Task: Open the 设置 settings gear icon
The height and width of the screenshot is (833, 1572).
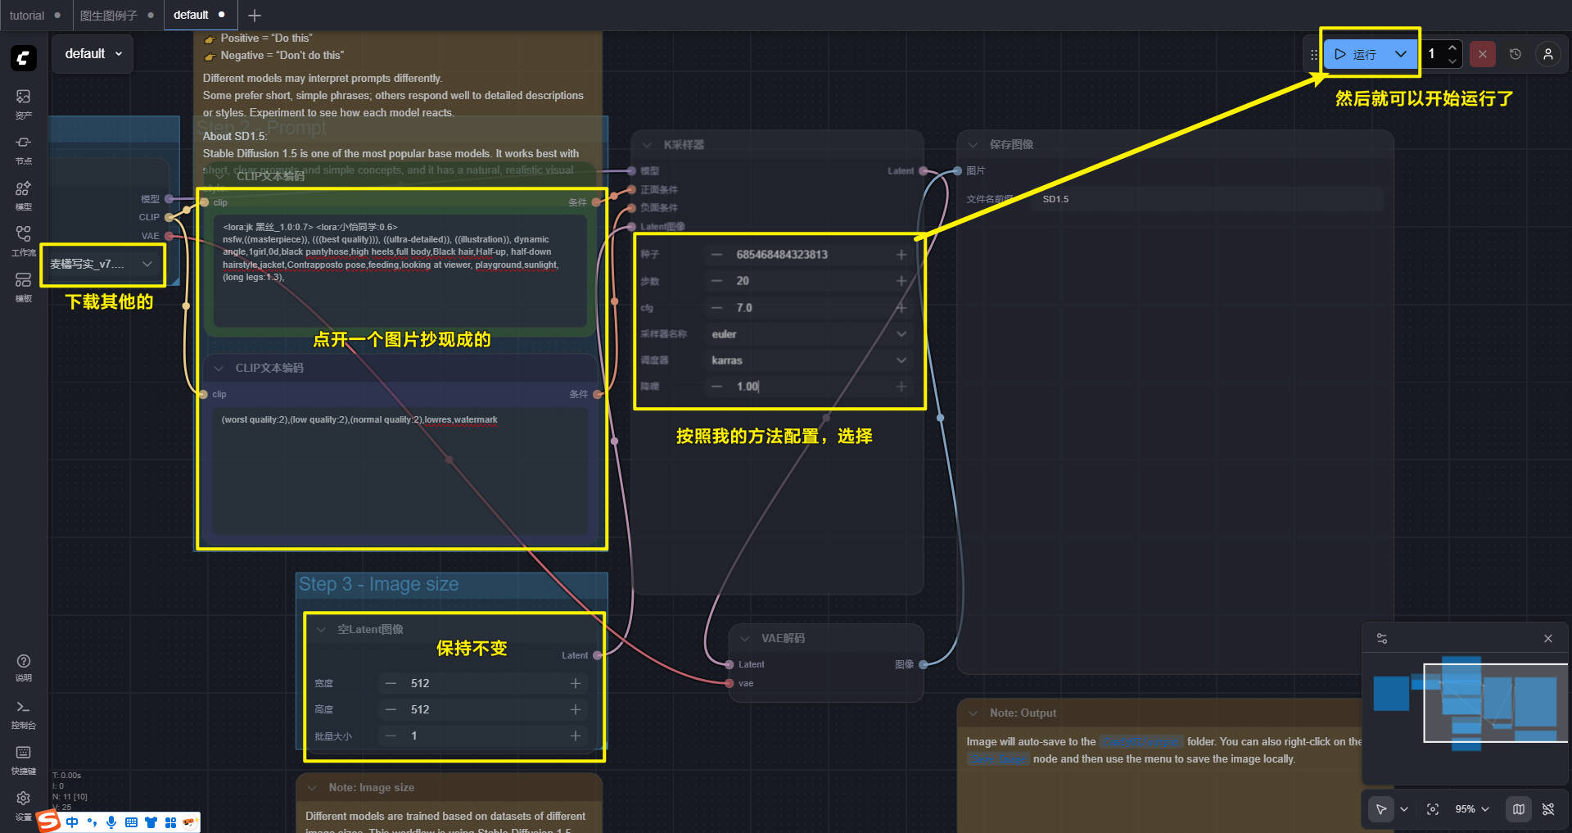Action: pyautogui.click(x=23, y=803)
